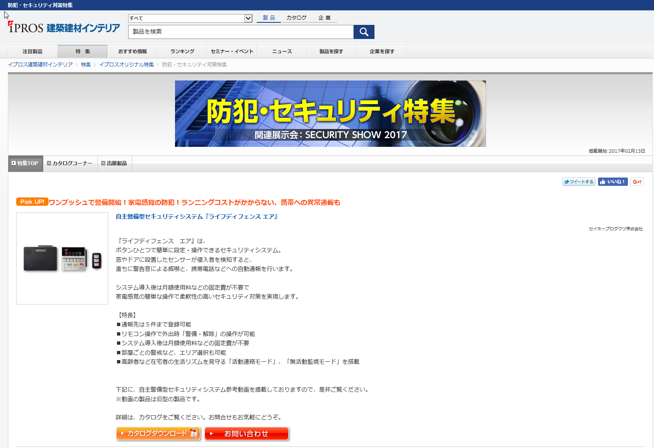
Task: Open the すべて category dropdown
Action: (190, 18)
